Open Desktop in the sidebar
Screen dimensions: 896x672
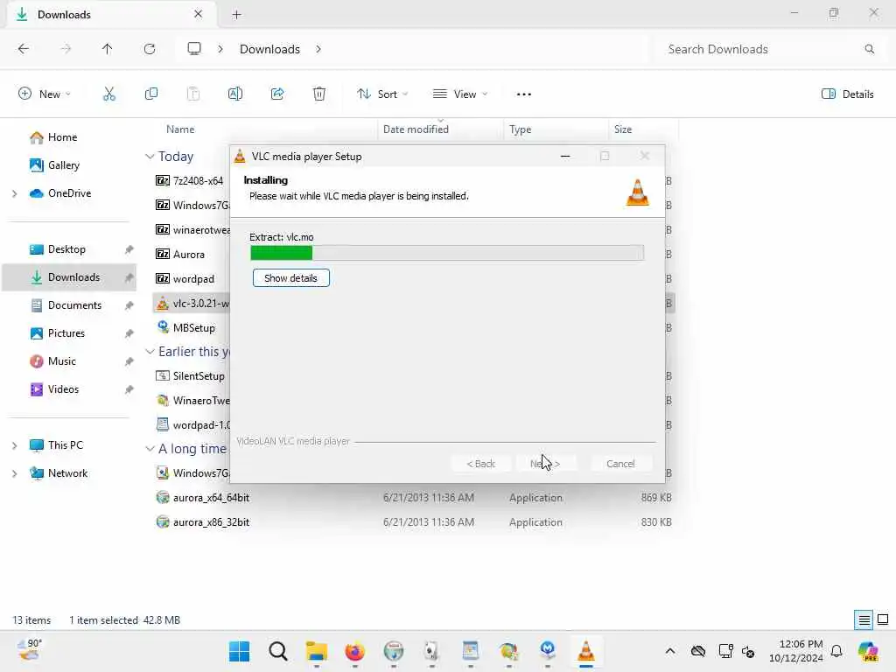(x=66, y=249)
